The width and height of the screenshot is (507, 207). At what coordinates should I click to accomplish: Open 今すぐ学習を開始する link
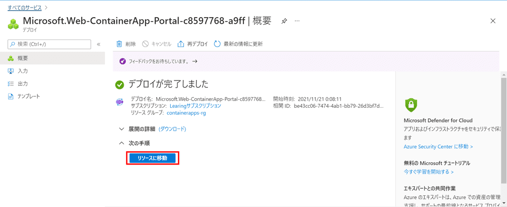(429, 172)
